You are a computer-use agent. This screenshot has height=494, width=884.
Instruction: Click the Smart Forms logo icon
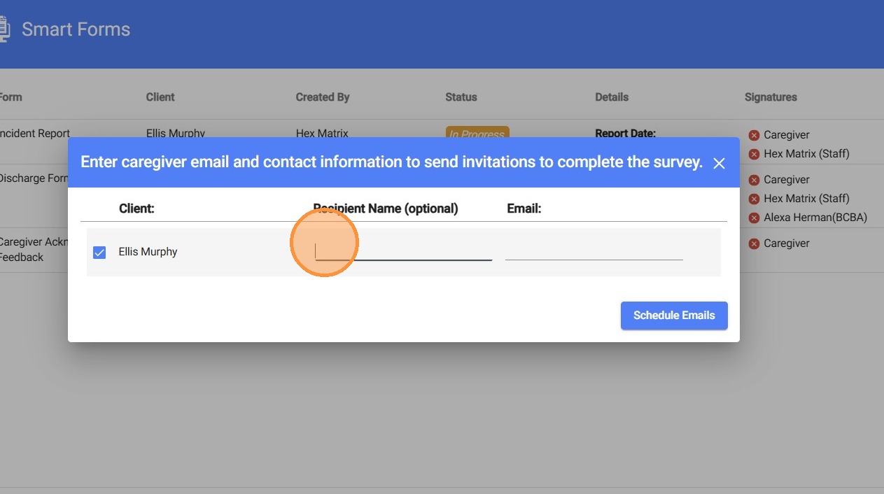[x=4, y=29]
